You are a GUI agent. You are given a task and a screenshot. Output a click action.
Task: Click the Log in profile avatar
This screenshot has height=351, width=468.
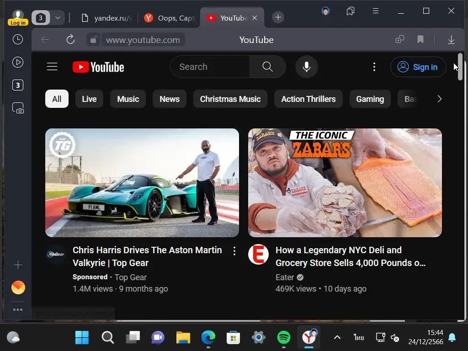coord(18,18)
